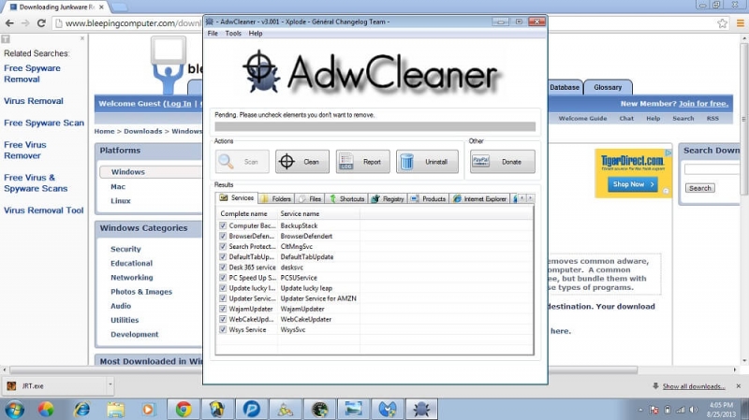
Task: Bookmark page with Chrome star icon
Action: (722, 22)
